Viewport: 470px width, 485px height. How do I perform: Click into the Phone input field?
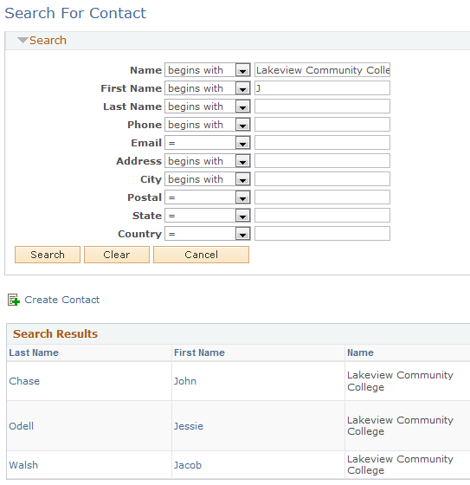(x=322, y=125)
